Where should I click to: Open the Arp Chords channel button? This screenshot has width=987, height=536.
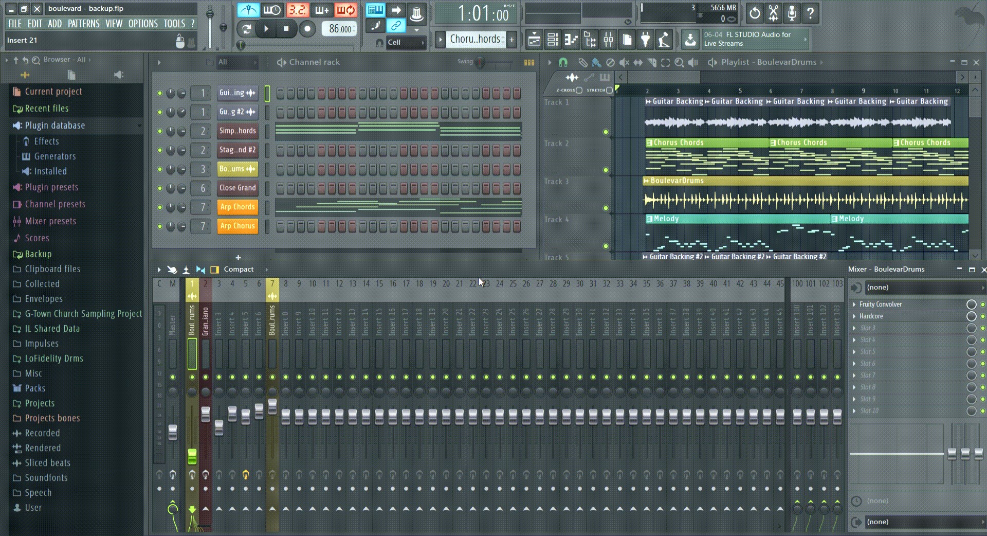[x=237, y=207]
